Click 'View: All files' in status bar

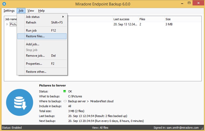100,128
